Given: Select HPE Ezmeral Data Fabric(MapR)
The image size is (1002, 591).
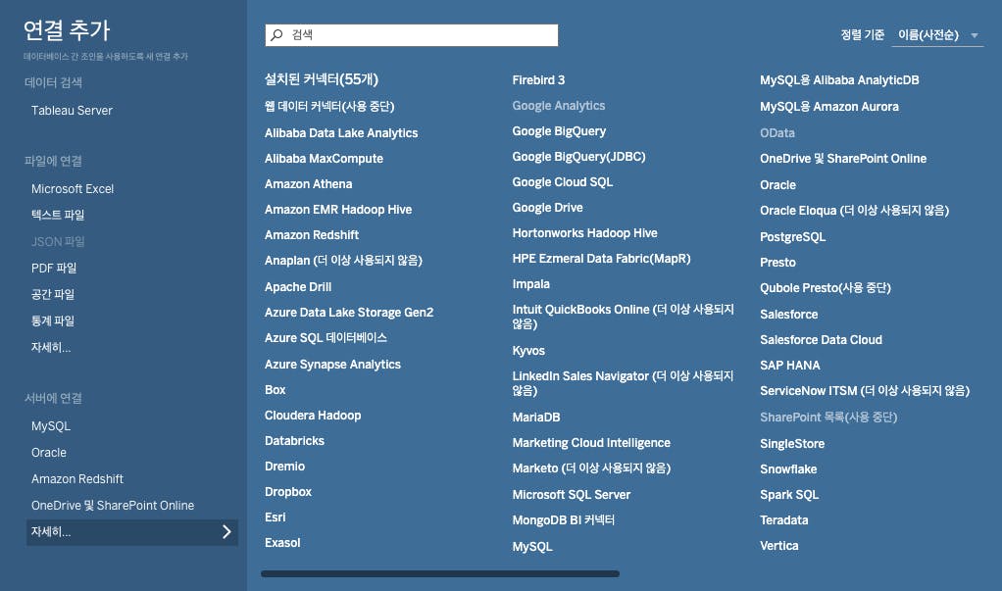Looking at the screenshot, I should (601, 259).
